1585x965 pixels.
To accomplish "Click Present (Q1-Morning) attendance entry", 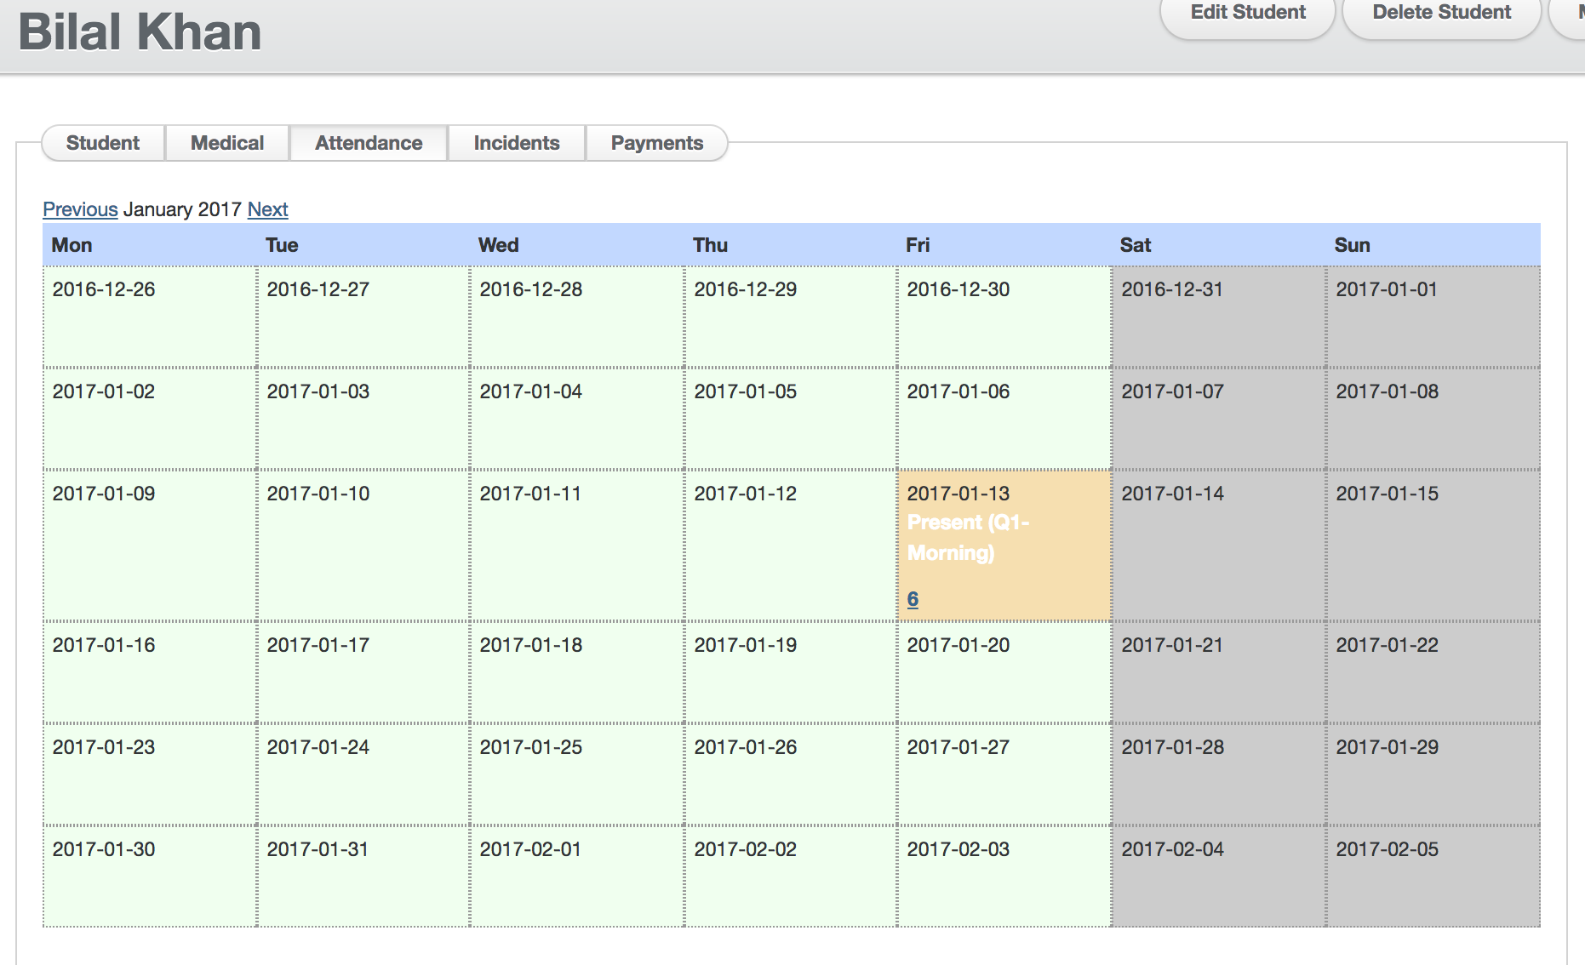I will [968, 538].
